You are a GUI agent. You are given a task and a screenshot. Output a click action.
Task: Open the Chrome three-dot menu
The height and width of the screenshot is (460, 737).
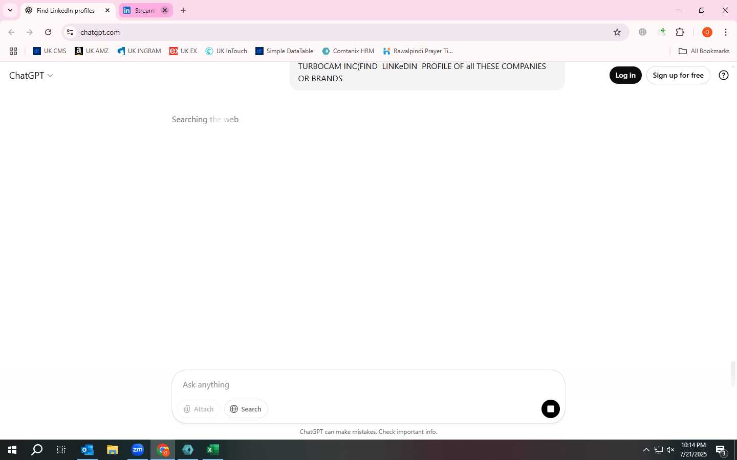coord(726,32)
